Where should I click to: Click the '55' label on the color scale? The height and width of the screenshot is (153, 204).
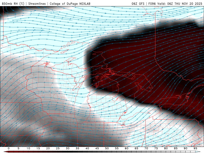[x=117, y=148]
